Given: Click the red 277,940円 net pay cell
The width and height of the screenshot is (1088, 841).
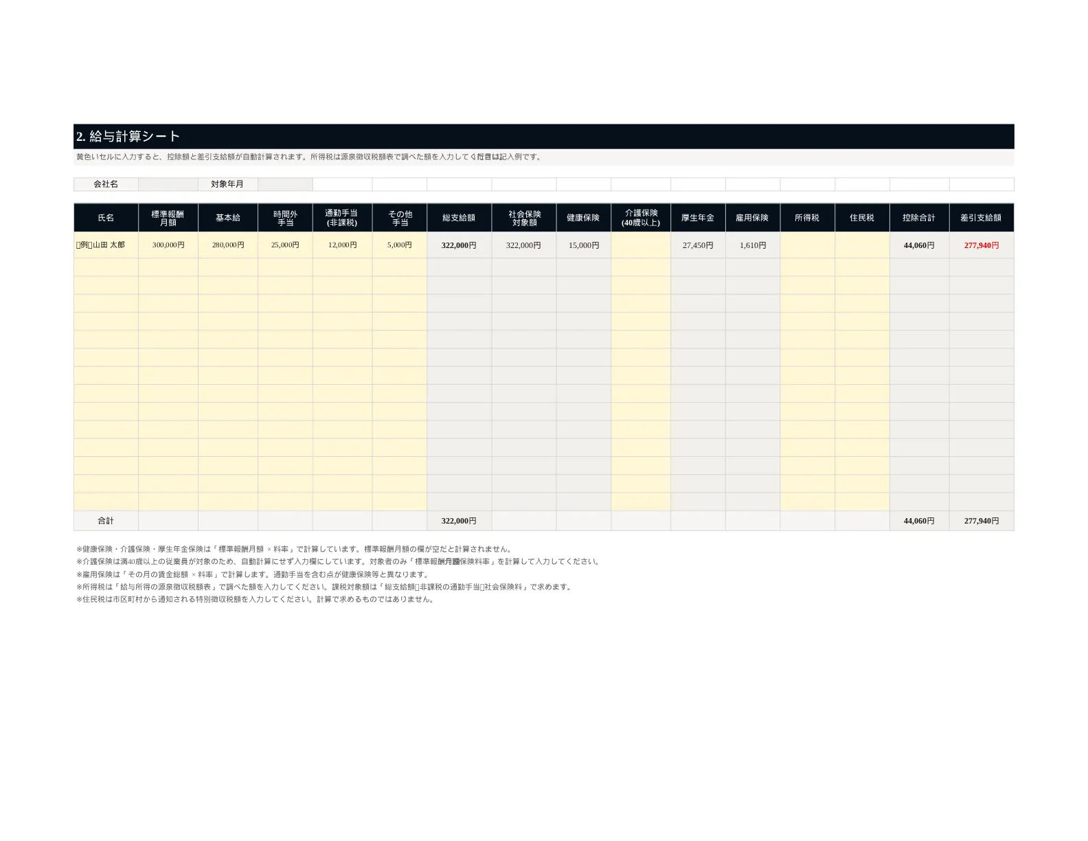Looking at the screenshot, I should [981, 245].
